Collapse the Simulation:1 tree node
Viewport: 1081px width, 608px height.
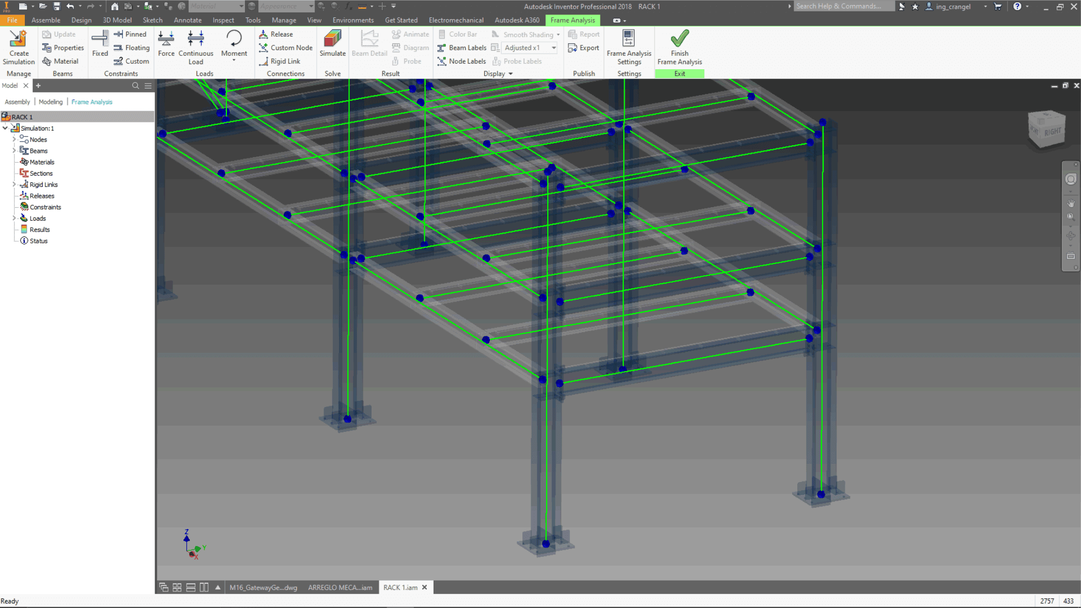(5, 128)
